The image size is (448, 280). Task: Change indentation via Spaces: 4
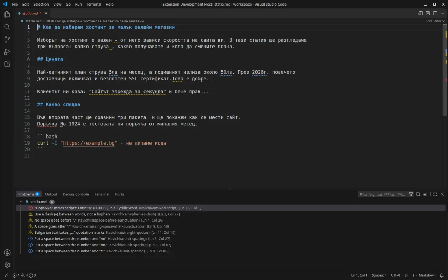pyautogui.click(x=379, y=275)
